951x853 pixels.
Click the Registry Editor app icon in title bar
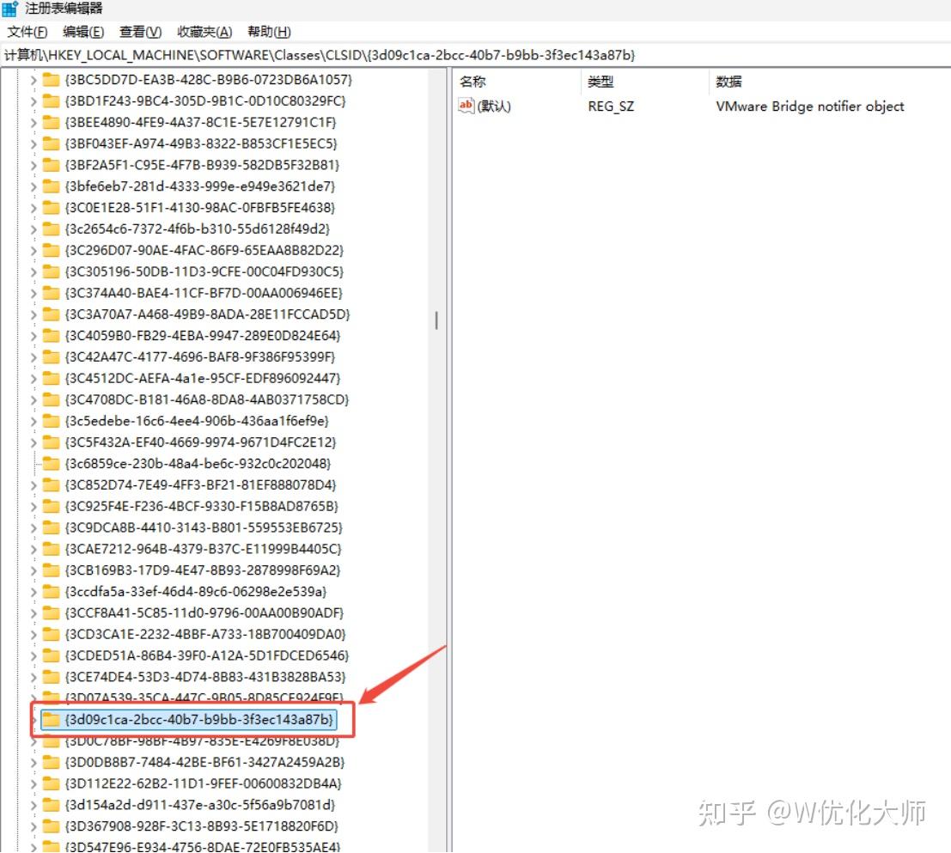coord(10,9)
